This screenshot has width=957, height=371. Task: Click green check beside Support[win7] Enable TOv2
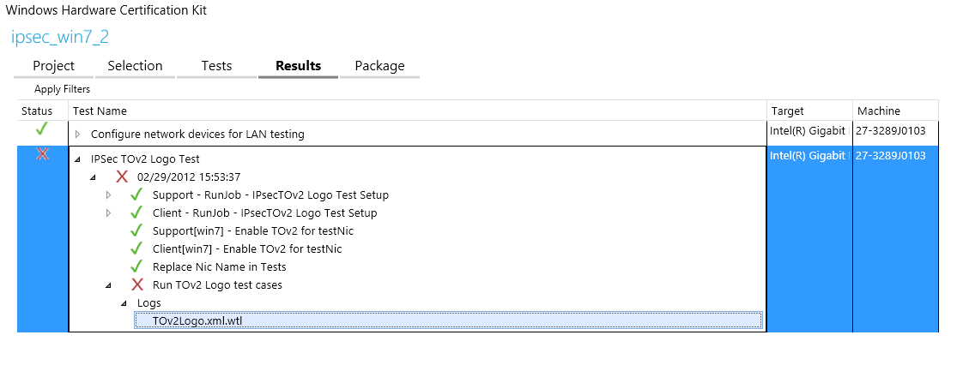click(x=136, y=230)
